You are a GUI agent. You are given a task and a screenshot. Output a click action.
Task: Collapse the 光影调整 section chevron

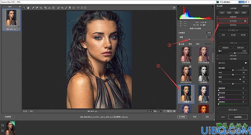coord(218,8)
